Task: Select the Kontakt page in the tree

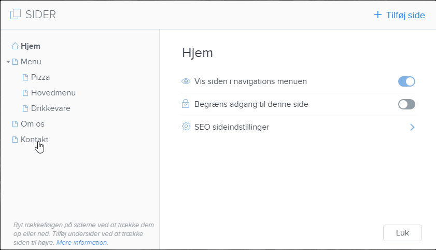Action: pos(34,140)
